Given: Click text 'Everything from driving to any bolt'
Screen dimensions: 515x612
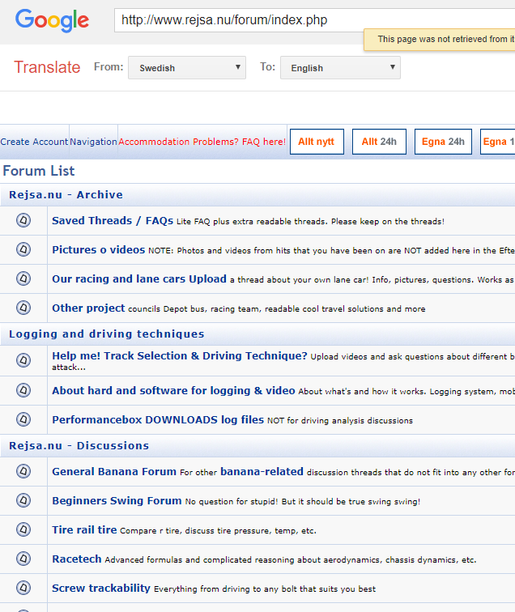Looking at the screenshot, I should point(228,589).
